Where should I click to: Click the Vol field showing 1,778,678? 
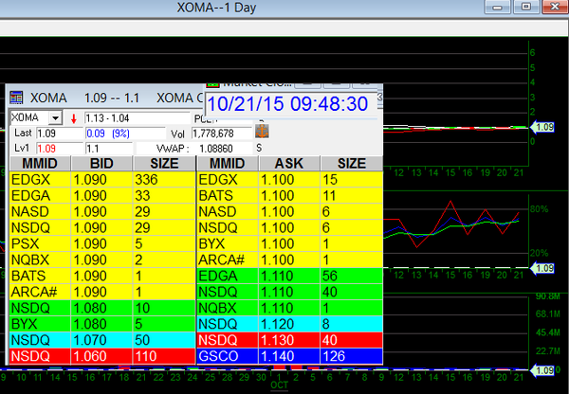[x=221, y=134]
